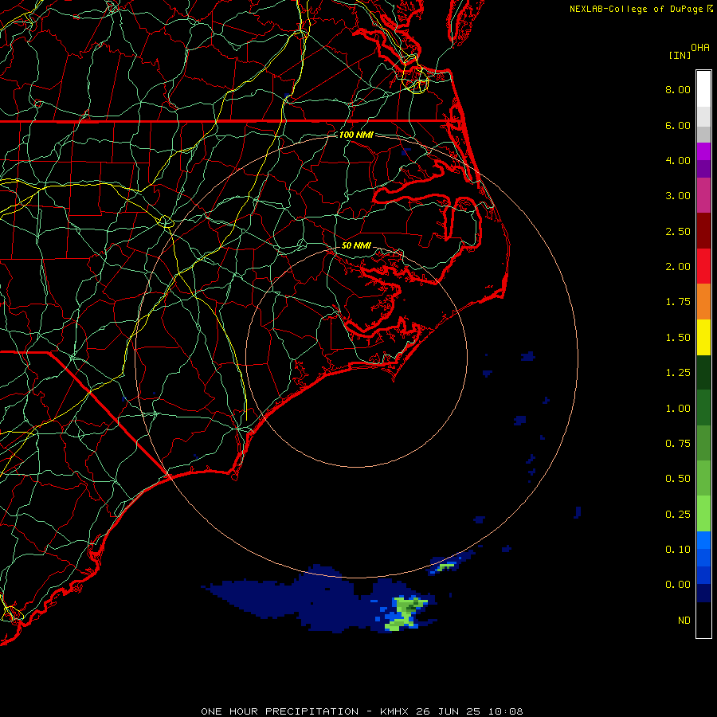Click the 8.00 legend value
This screenshot has height=717, width=717.
(x=678, y=89)
